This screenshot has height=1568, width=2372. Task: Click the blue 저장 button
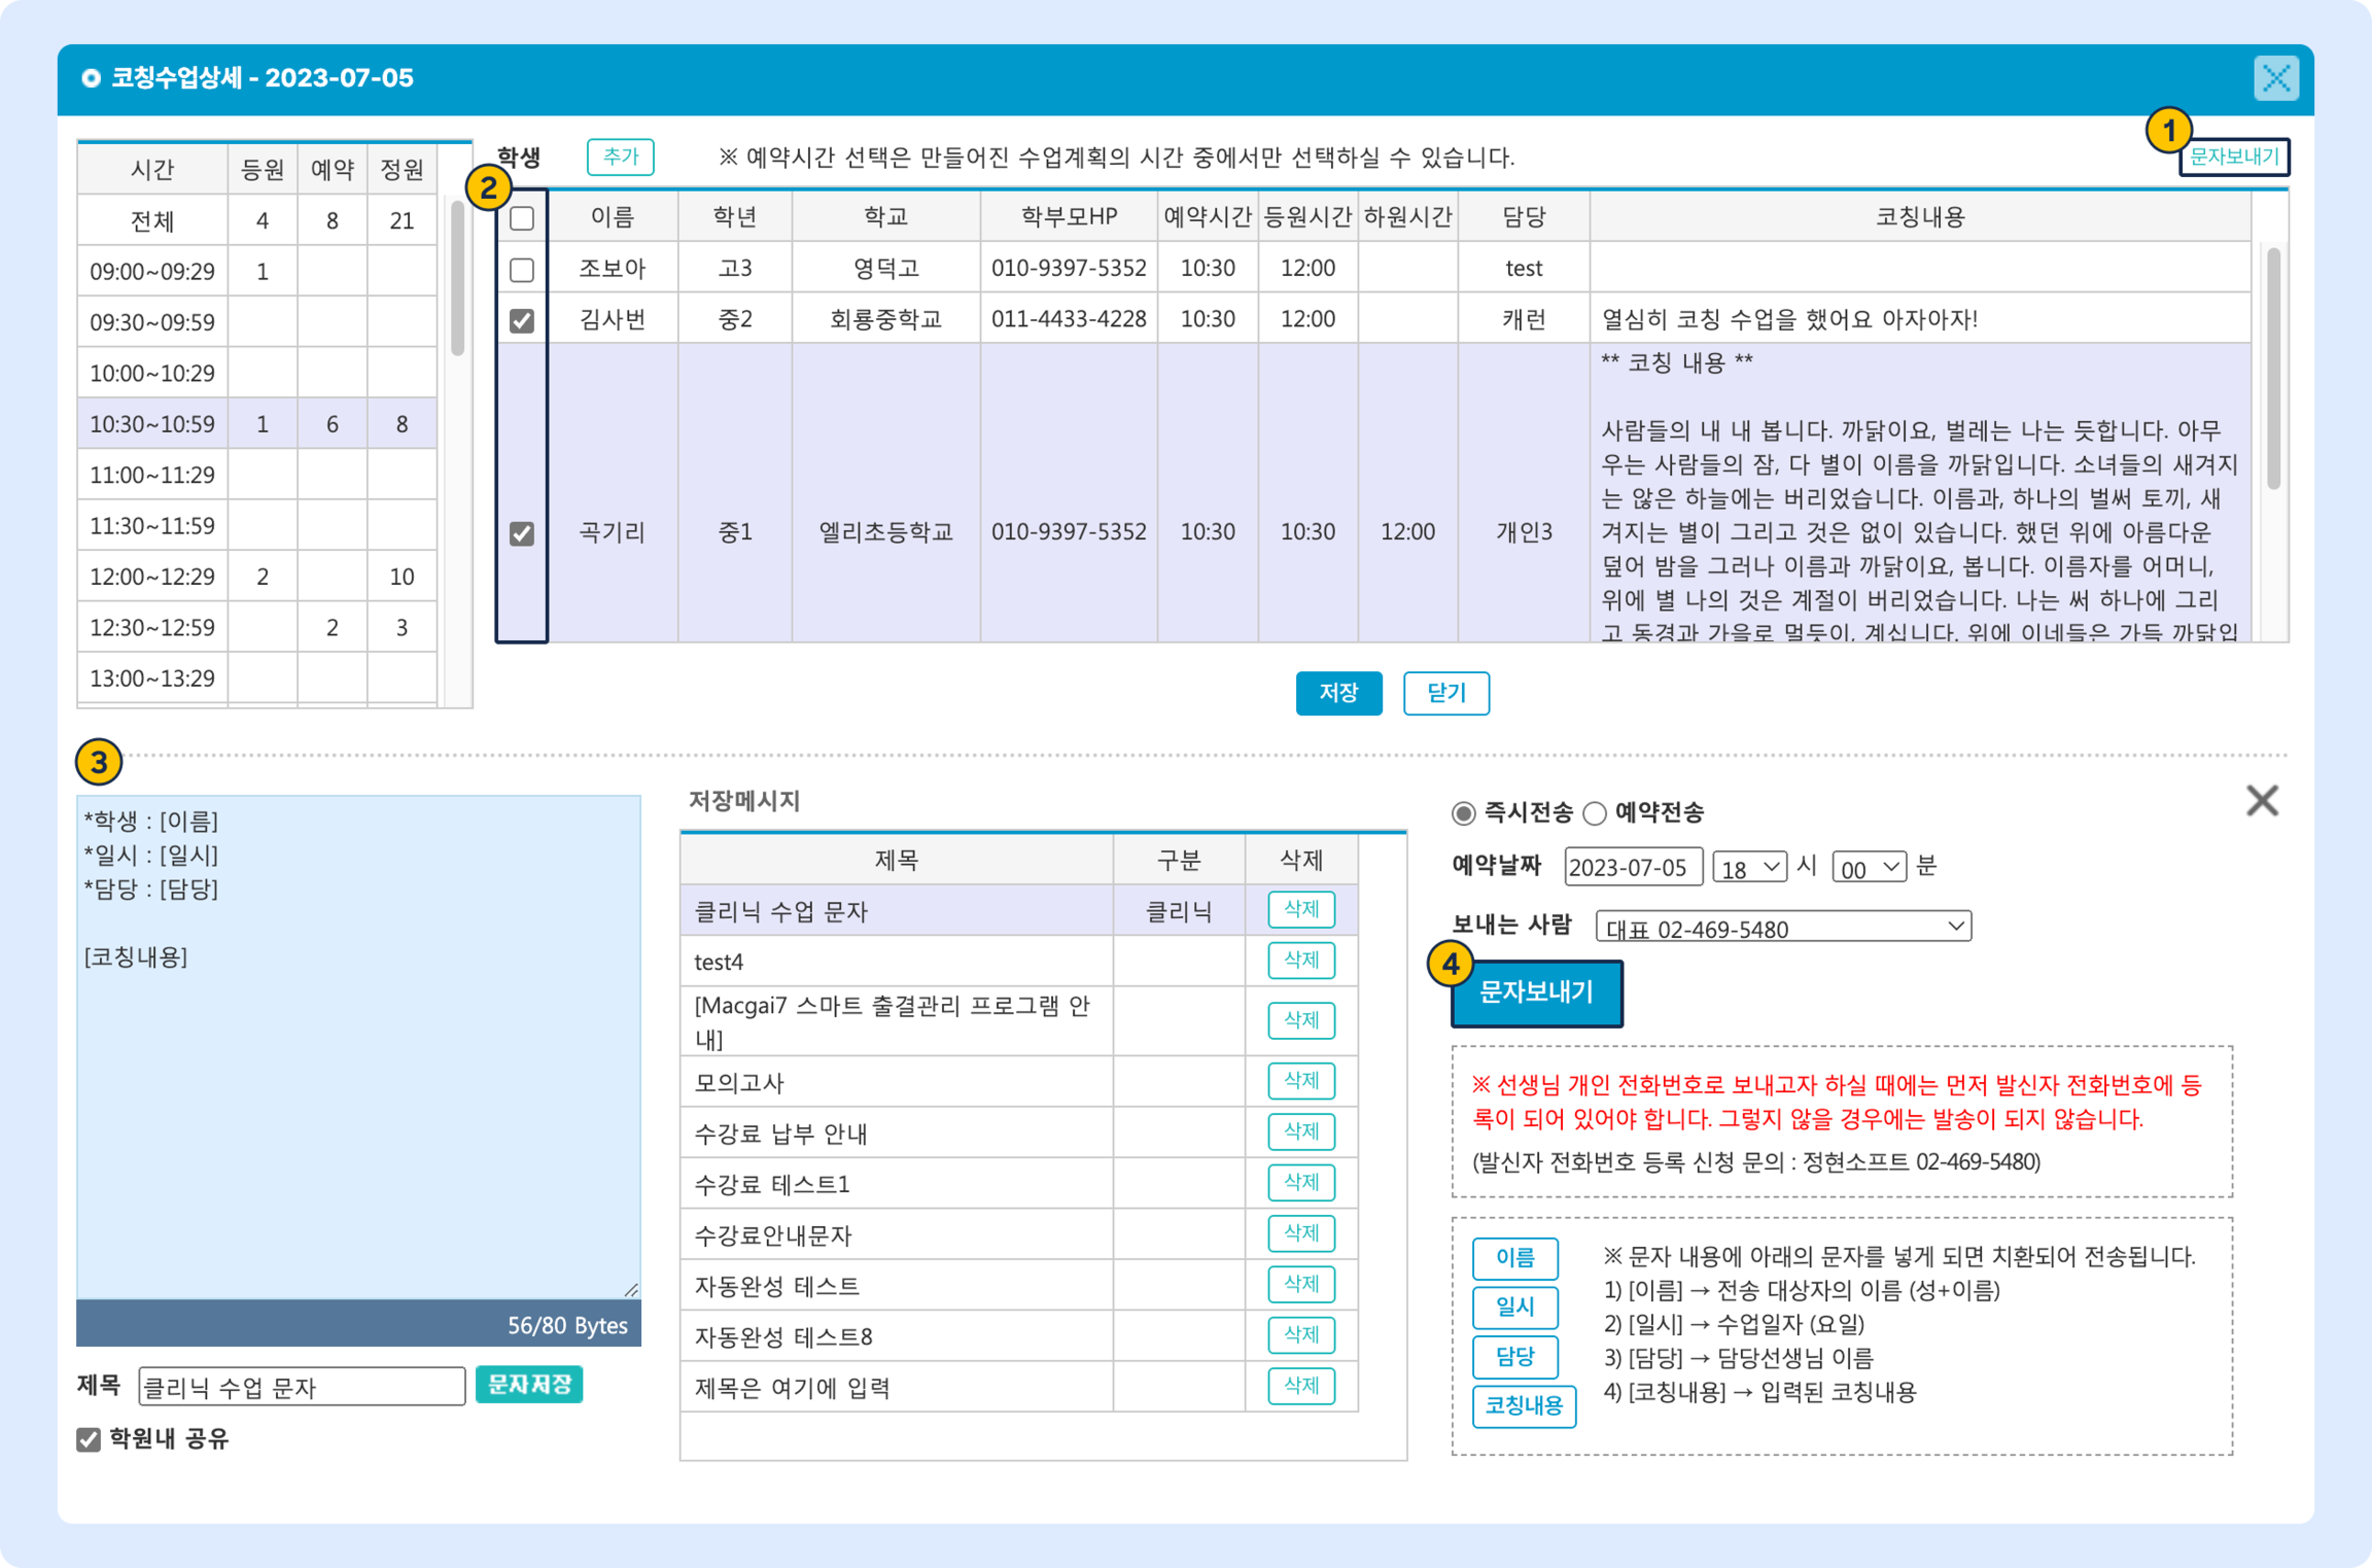pos(1338,693)
